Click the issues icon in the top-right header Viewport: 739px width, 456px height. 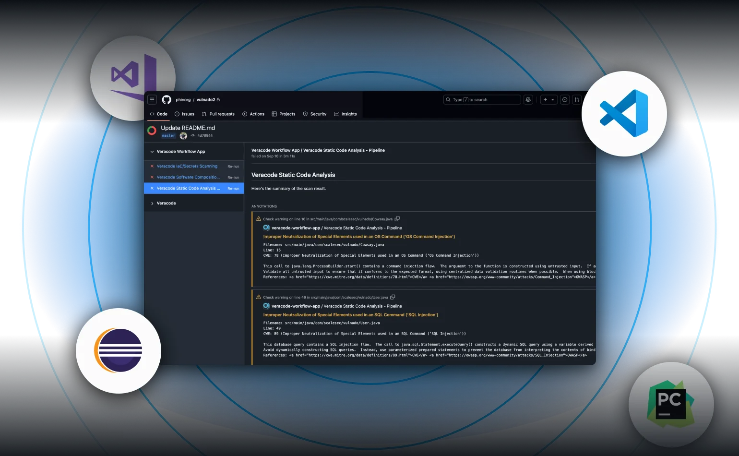pyautogui.click(x=564, y=99)
